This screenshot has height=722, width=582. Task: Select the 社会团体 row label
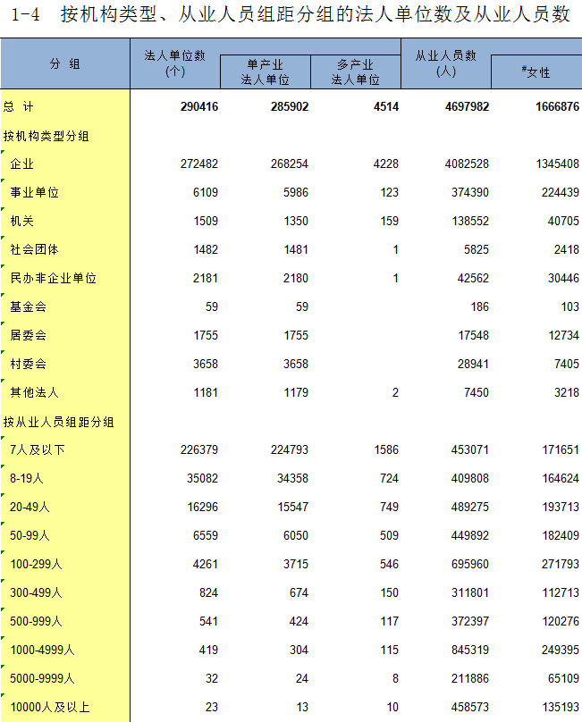(35, 249)
